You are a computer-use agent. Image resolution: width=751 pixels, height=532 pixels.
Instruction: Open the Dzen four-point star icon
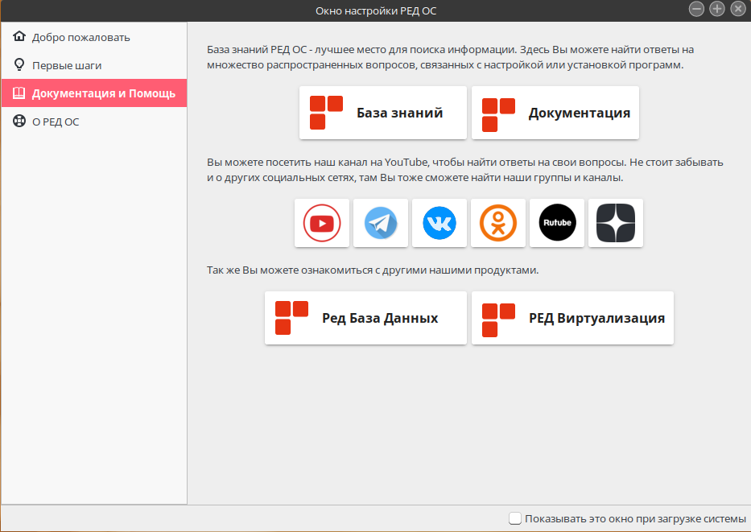[x=616, y=223]
